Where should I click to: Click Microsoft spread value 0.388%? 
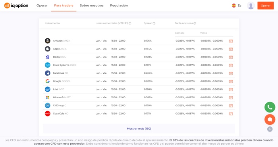[148, 97]
